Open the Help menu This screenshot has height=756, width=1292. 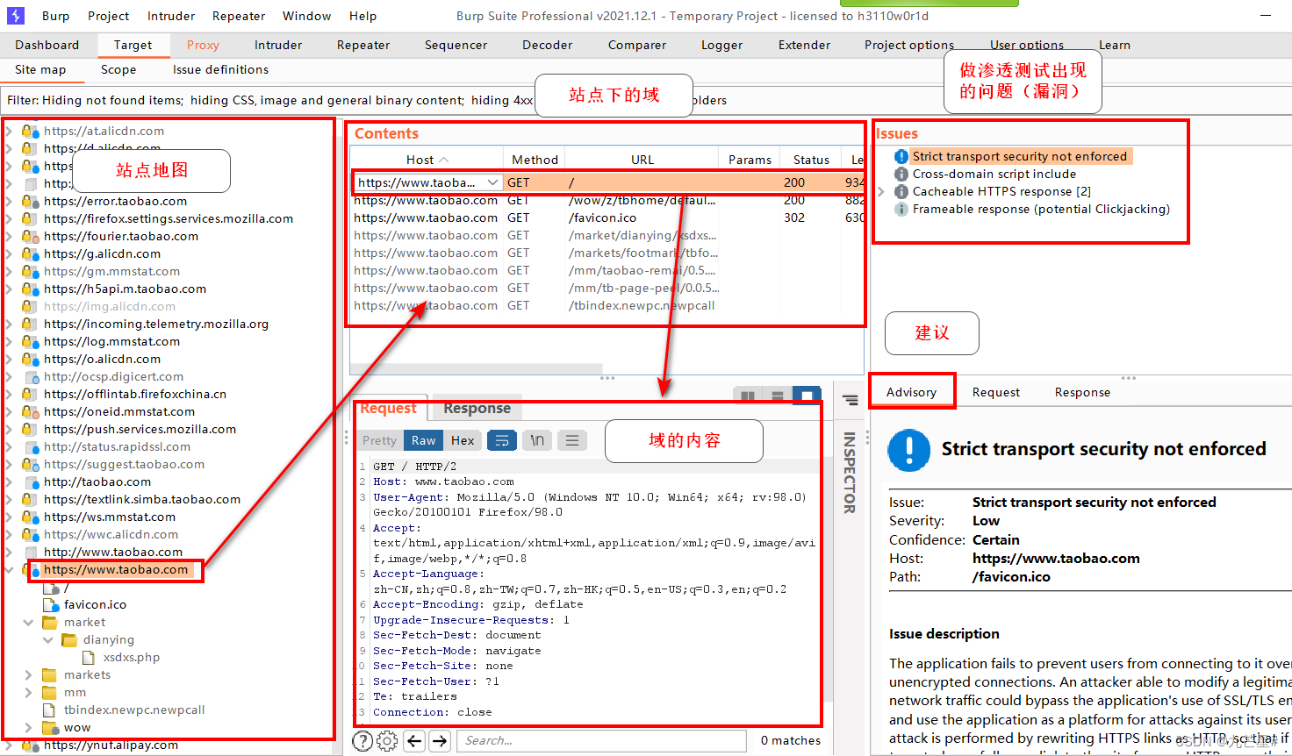pyautogui.click(x=362, y=16)
